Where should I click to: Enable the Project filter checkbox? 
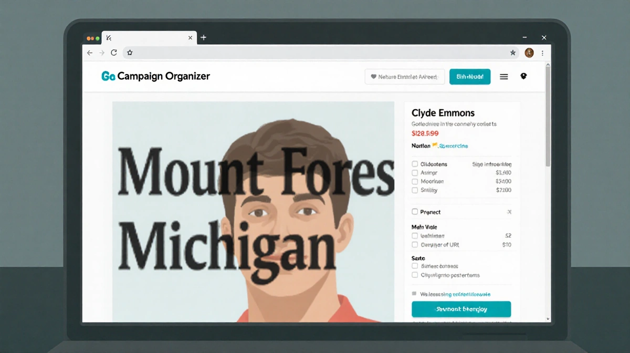[414, 212]
